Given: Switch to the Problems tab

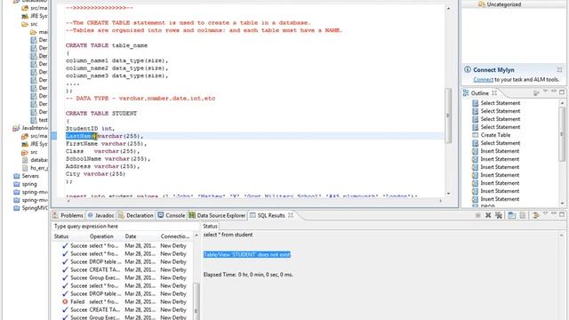Looking at the screenshot, I should [x=68, y=215].
